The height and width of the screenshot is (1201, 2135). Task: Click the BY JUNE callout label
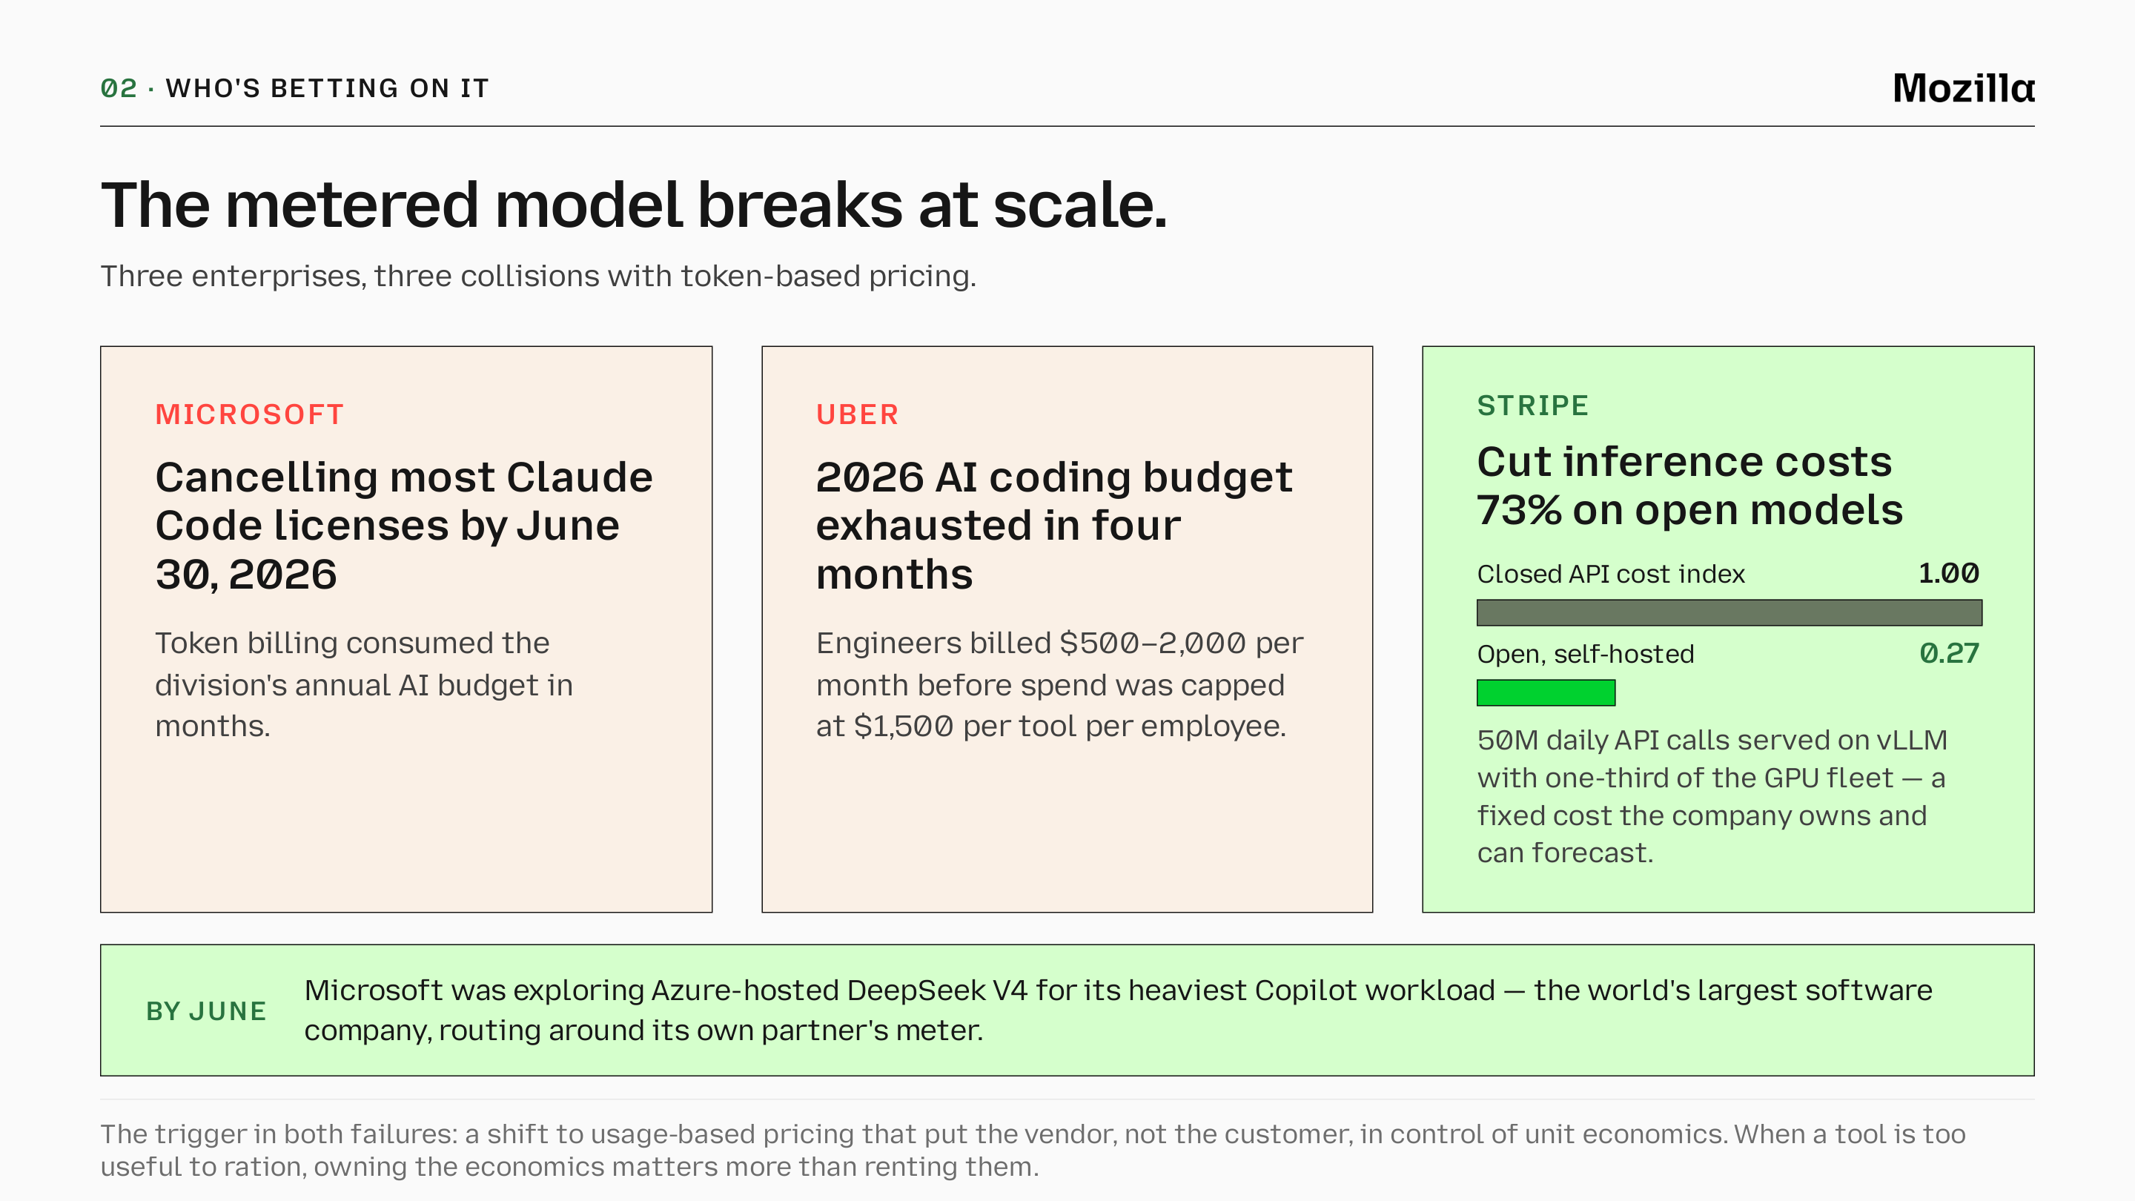coord(206,1011)
